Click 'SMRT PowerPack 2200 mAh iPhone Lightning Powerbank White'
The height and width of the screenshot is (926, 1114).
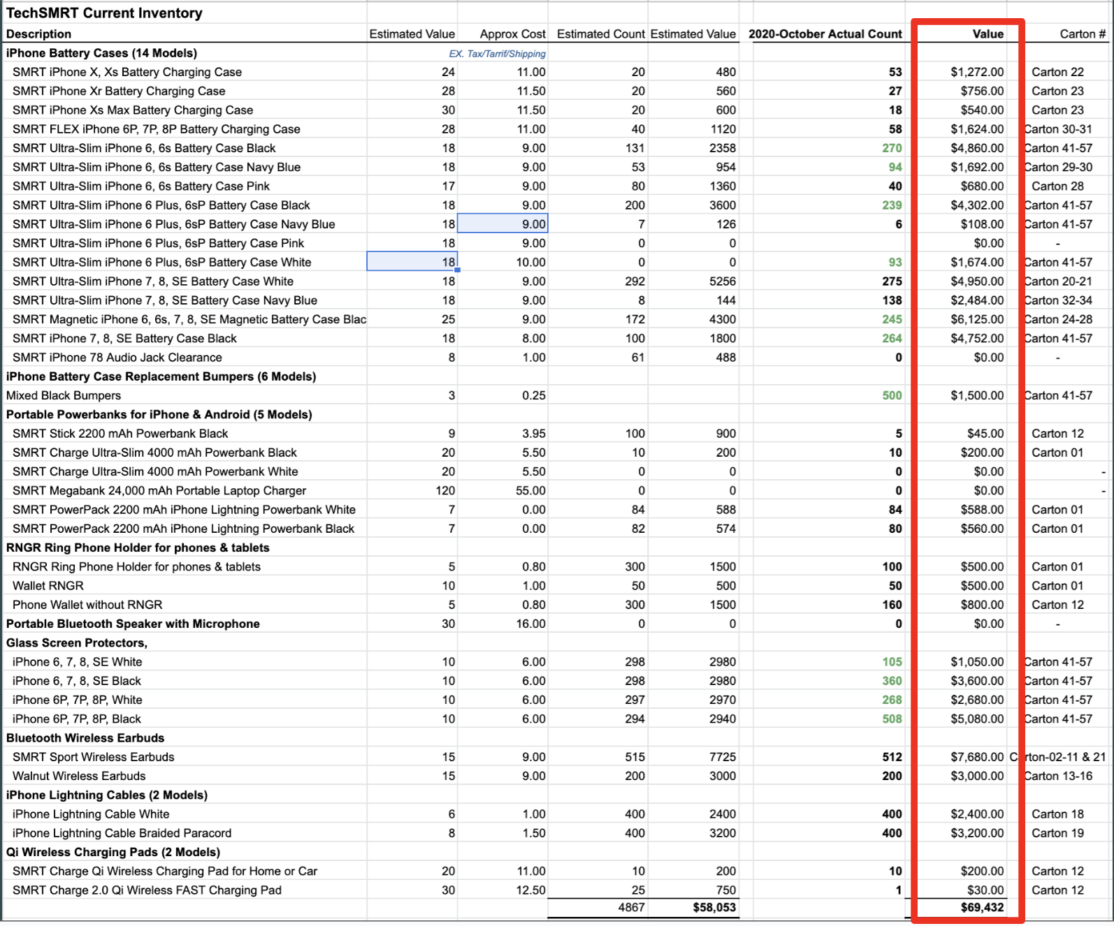tap(184, 510)
